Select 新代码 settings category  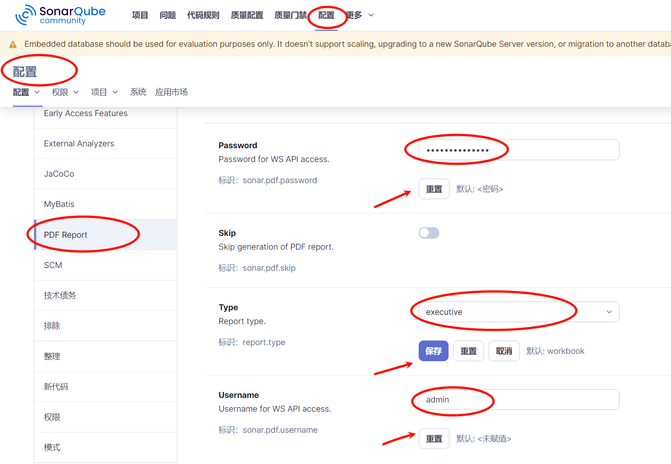105,386
